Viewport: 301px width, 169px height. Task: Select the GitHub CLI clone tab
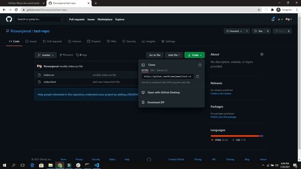pos(162,70)
